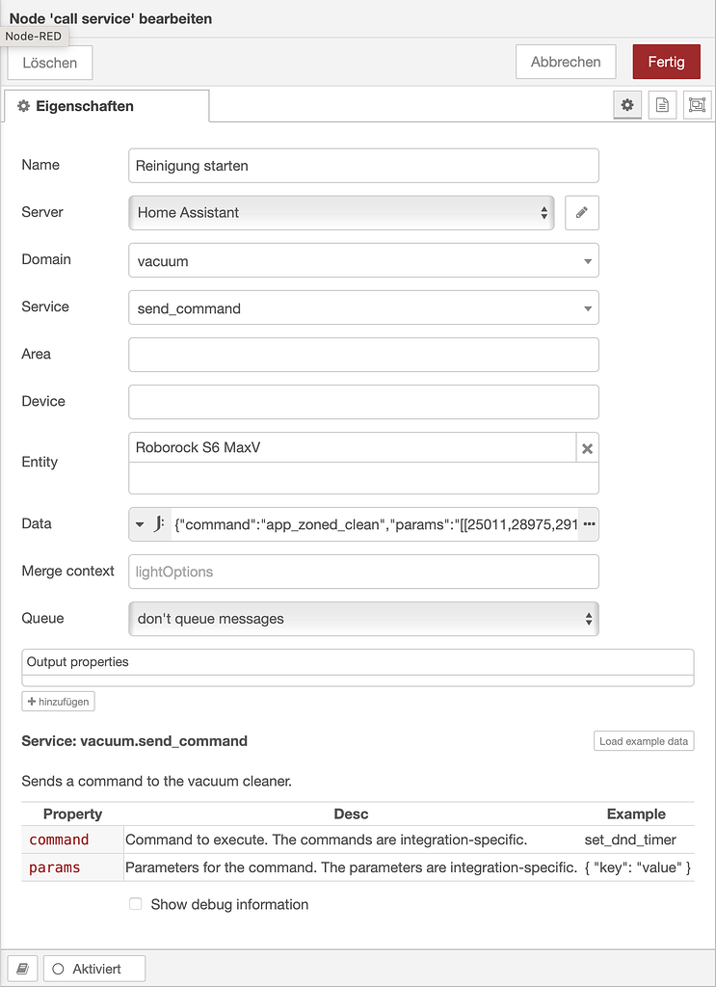Clear the Roborock S6 MaxV entity
The height and width of the screenshot is (987, 716).
pos(585,448)
